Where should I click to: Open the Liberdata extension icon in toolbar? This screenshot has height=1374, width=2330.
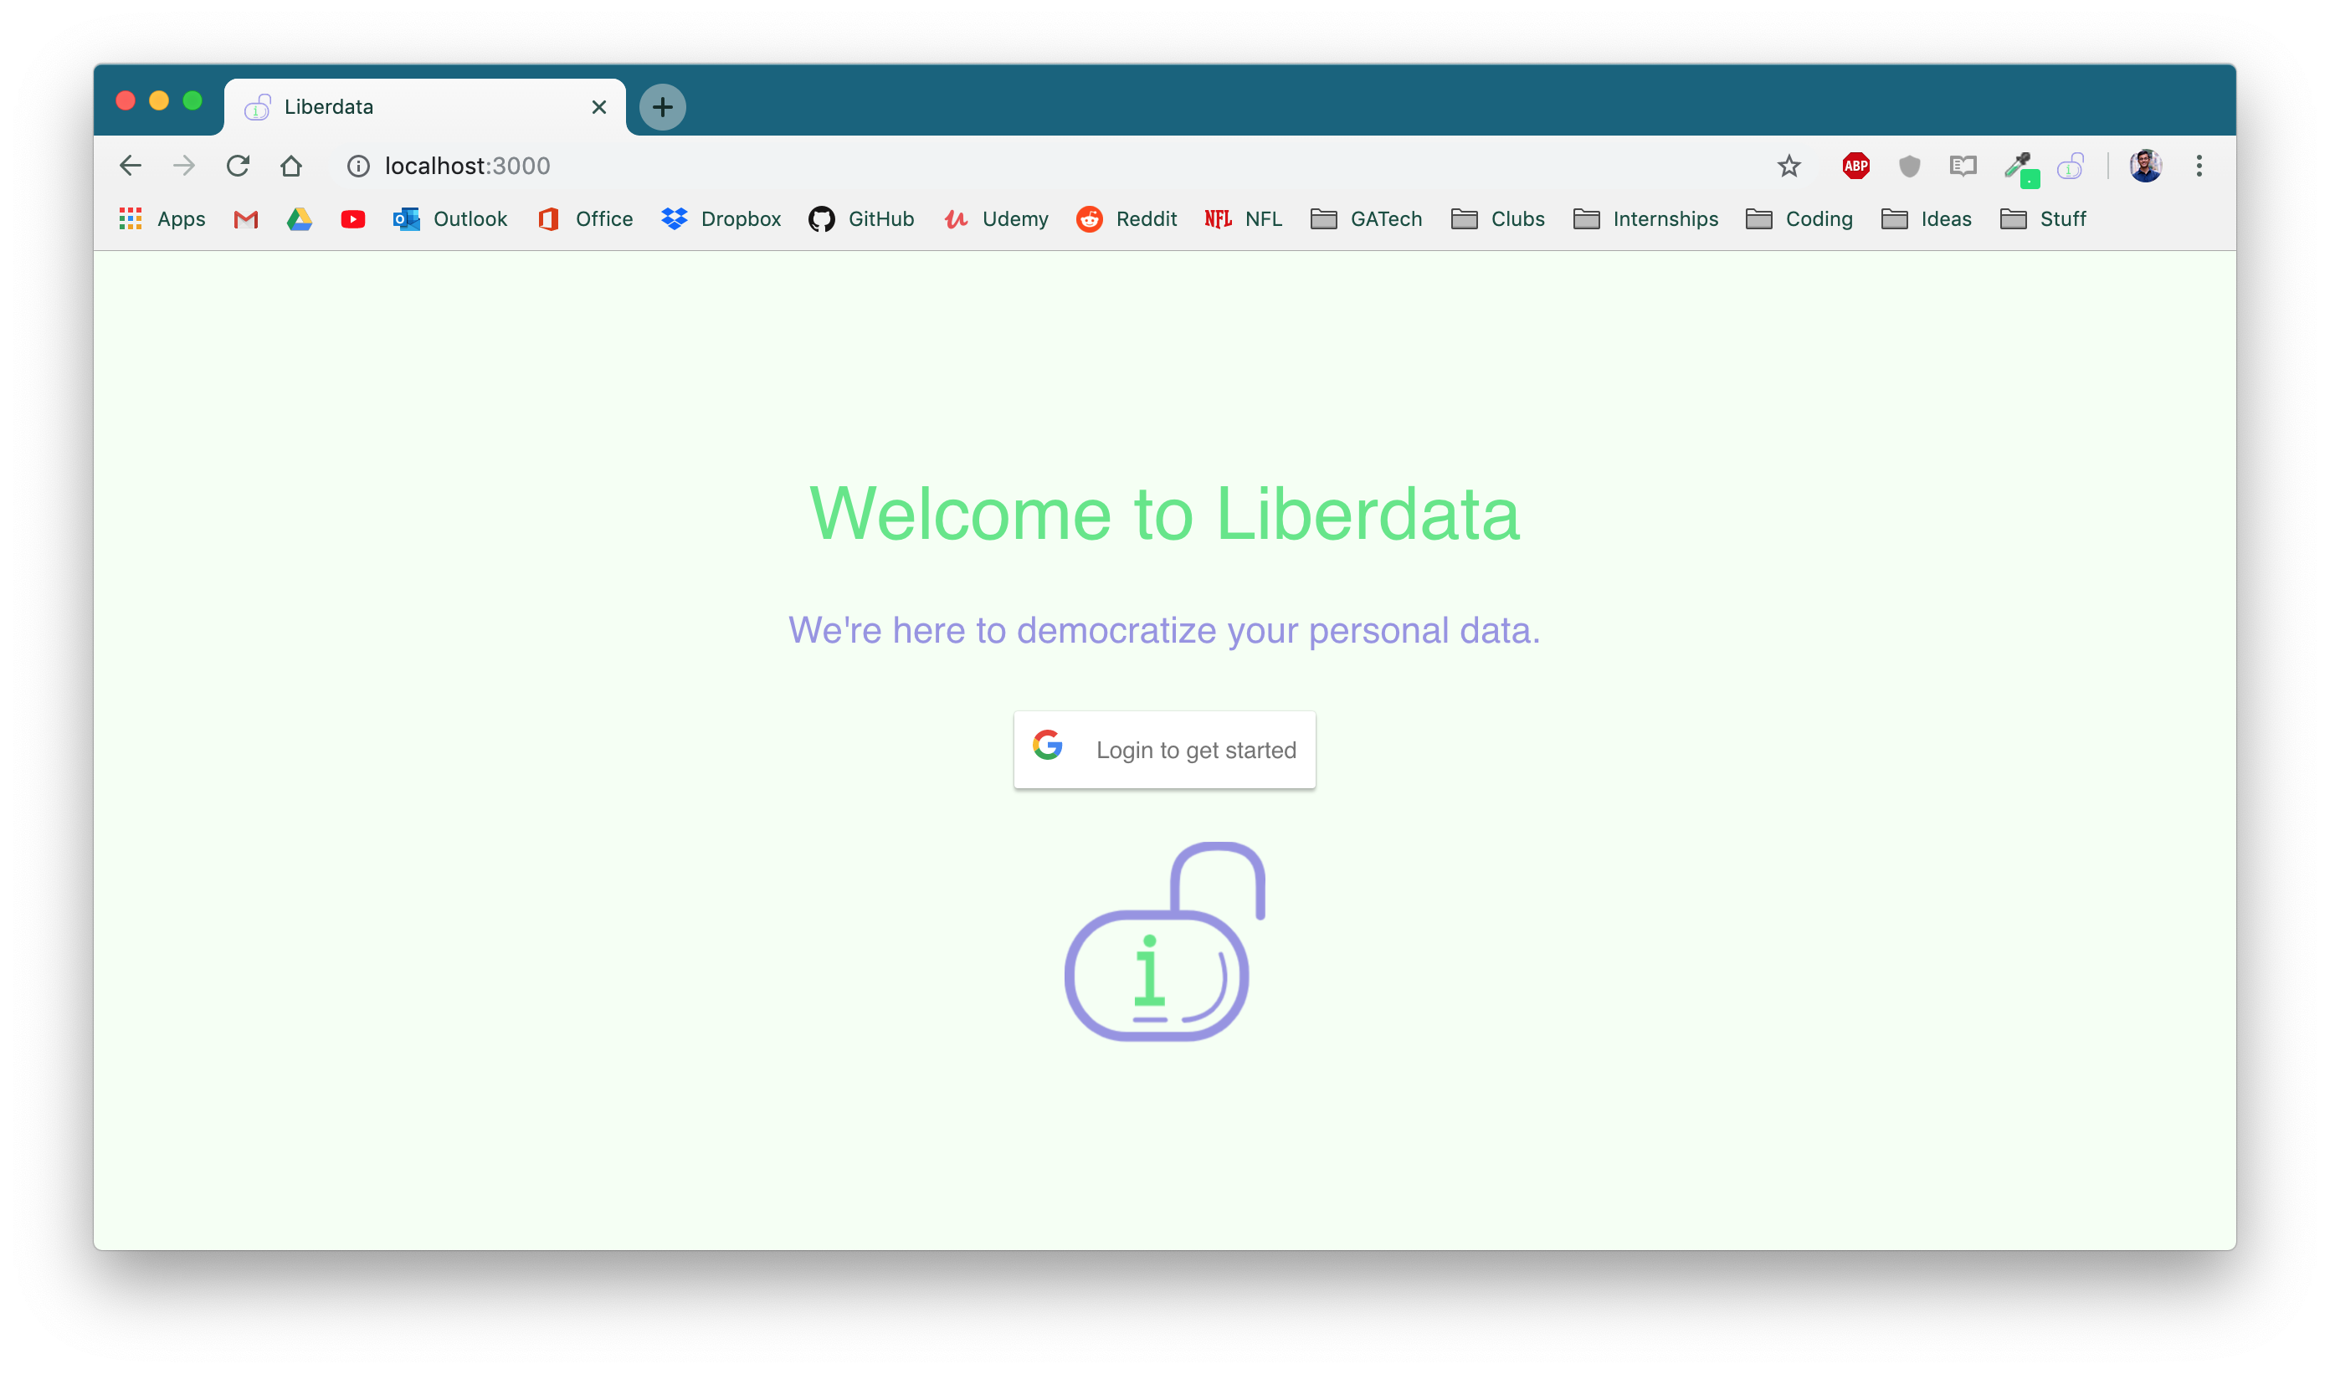click(x=2071, y=166)
